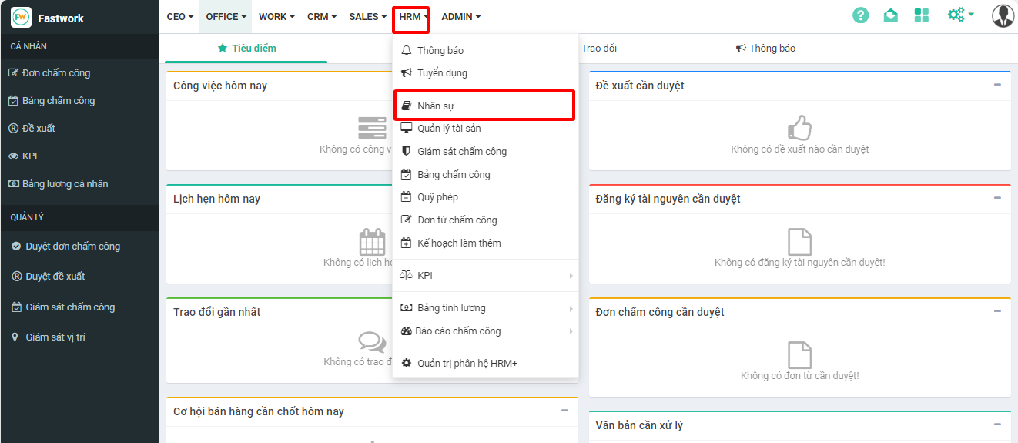
Task: Click the Fastwork logo icon
Action: [x=22, y=17]
